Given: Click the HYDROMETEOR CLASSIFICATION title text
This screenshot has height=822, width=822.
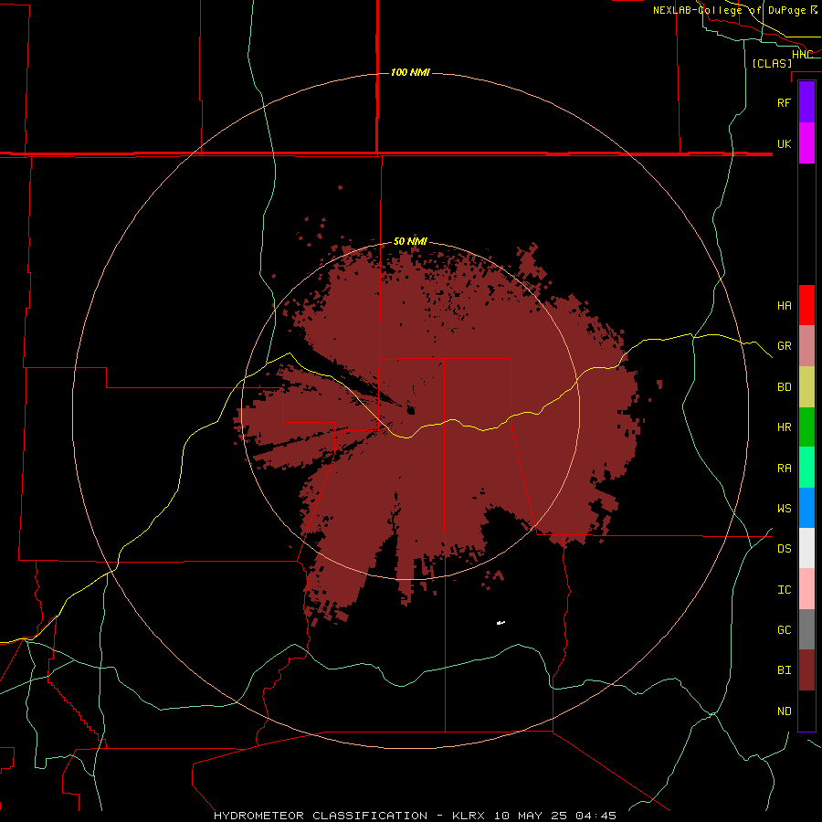Looking at the screenshot, I should click(x=321, y=816).
